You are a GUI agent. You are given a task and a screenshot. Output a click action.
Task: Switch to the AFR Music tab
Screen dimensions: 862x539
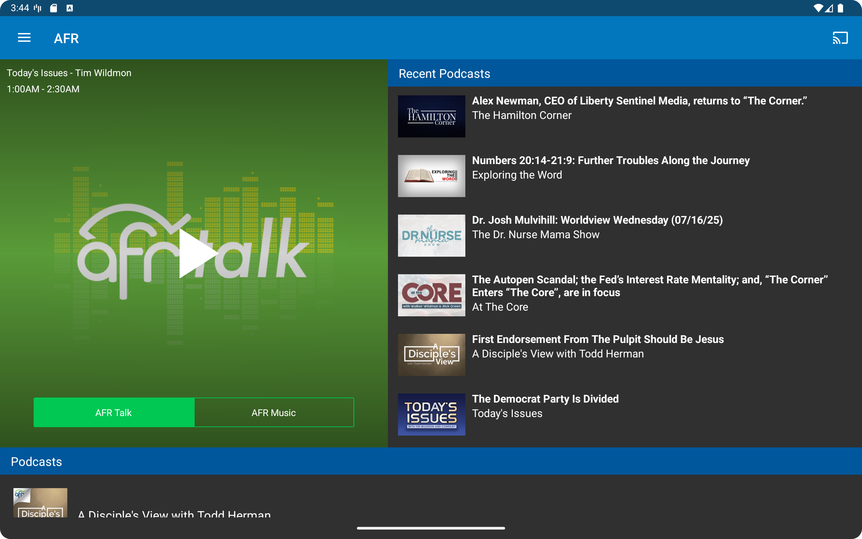pos(274,412)
